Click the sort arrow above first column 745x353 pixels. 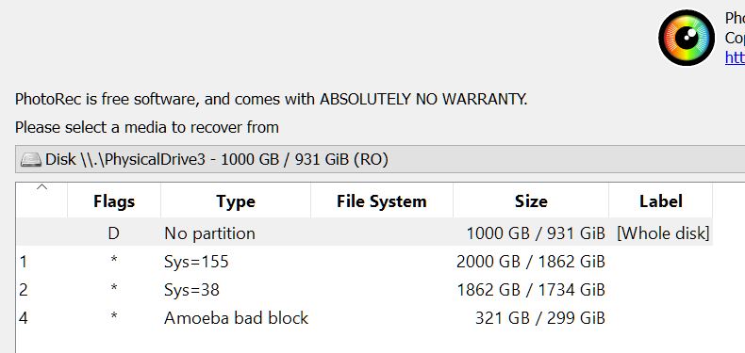(41, 187)
